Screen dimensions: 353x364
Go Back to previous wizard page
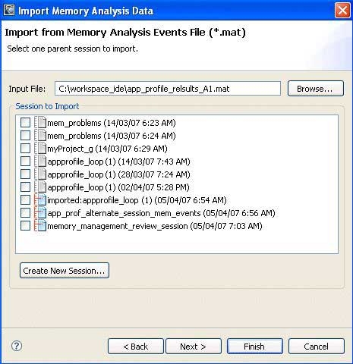point(136,347)
